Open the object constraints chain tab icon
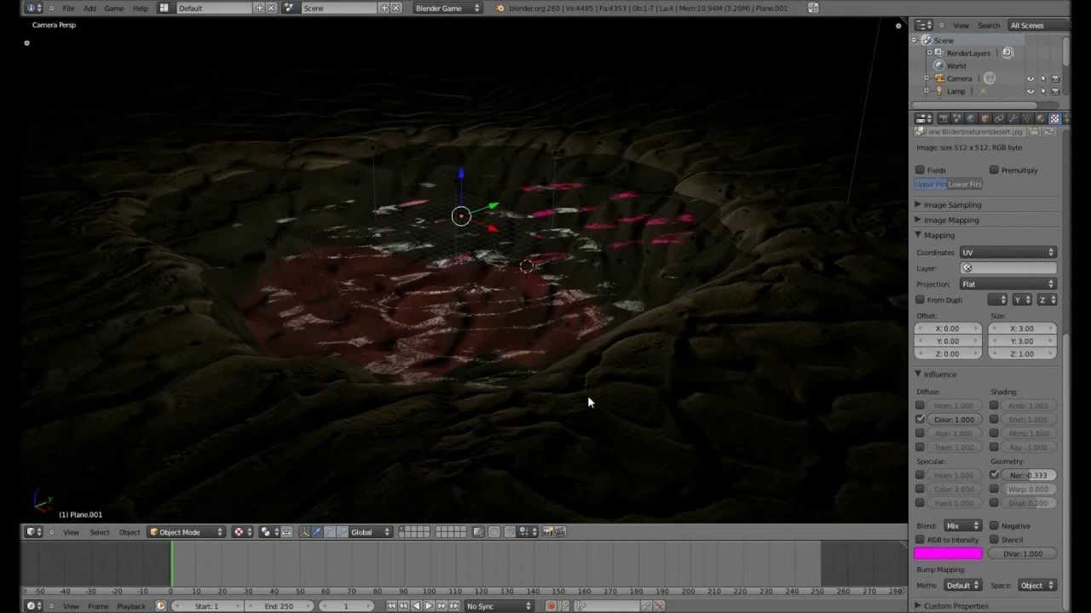Screen dimensions: 1091x613 pyautogui.click(x=999, y=119)
